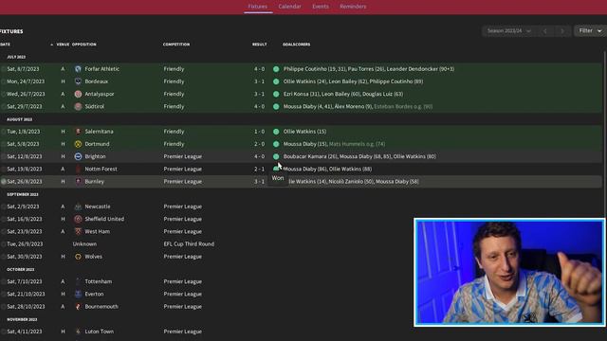Viewport: 607px width, 341px height.
Task: Switch to the Calendar tab
Action: tap(289, 7)
